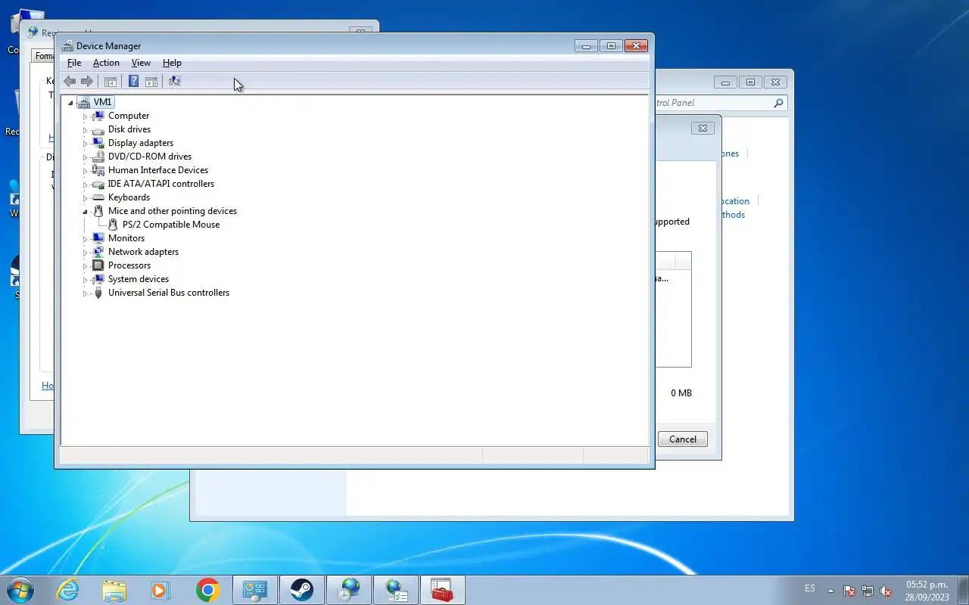Click the Forward arrow in Device Manager toolbar

87,81
